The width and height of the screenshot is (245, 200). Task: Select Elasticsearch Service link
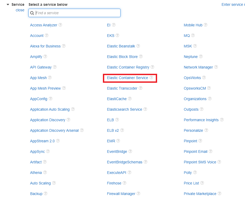pos(124,109)
